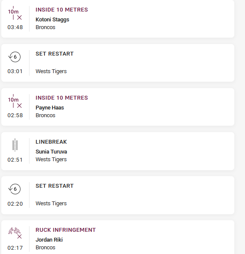Click the Linebreak event heading

coord(51,142)
